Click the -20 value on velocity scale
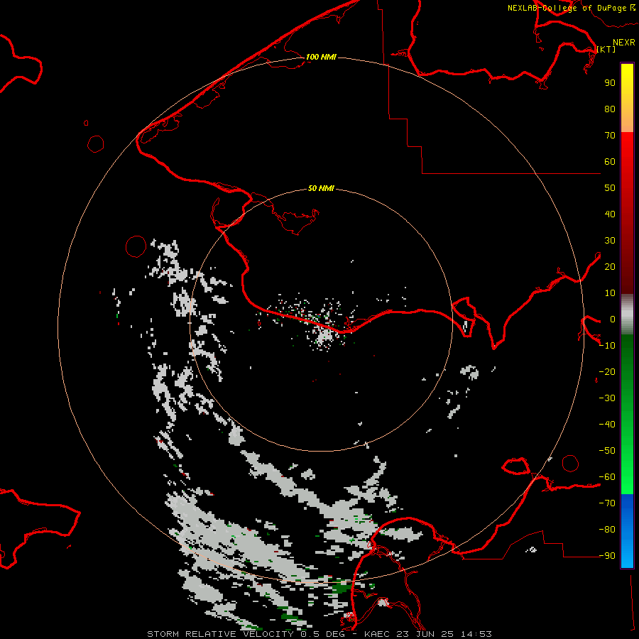 [x=607, y=371]
